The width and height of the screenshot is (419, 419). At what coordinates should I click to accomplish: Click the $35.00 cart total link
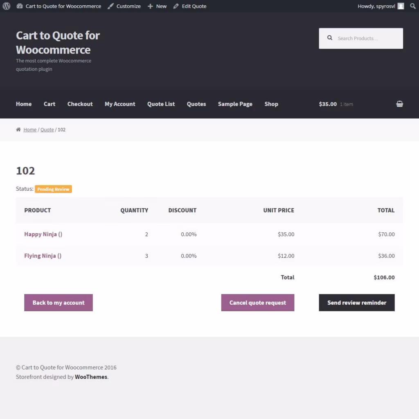328,104
